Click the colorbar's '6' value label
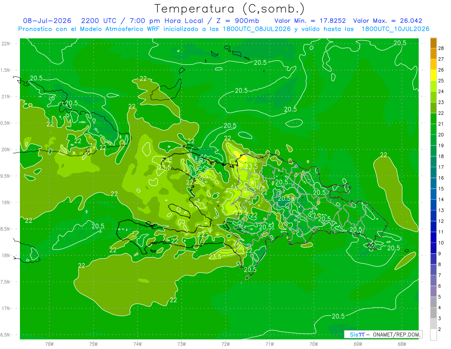The width and height of the screenshot is (451, 349). 440,286
